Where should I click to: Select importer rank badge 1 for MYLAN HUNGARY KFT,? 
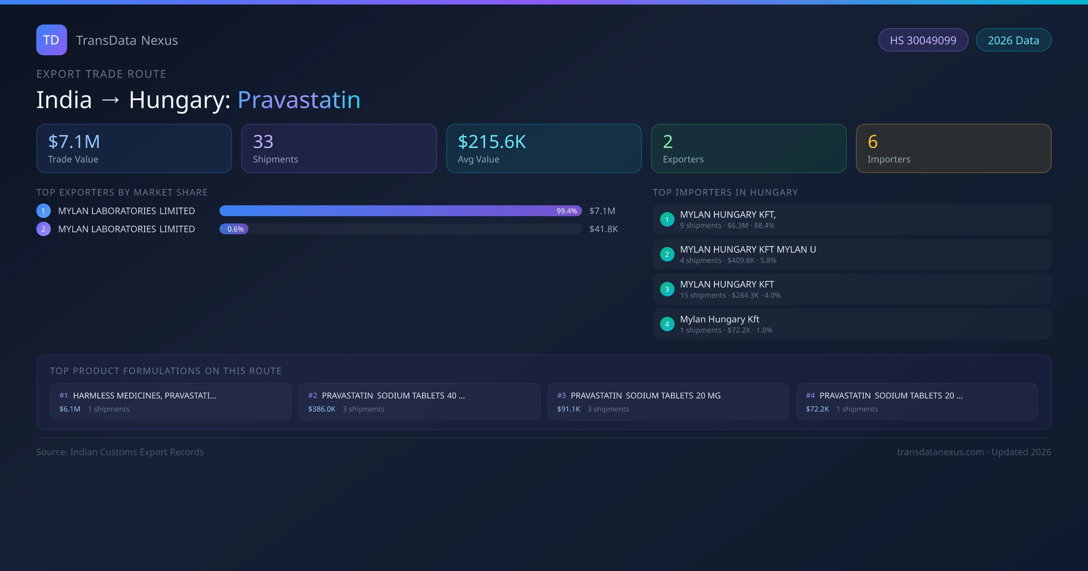point(667,219)
